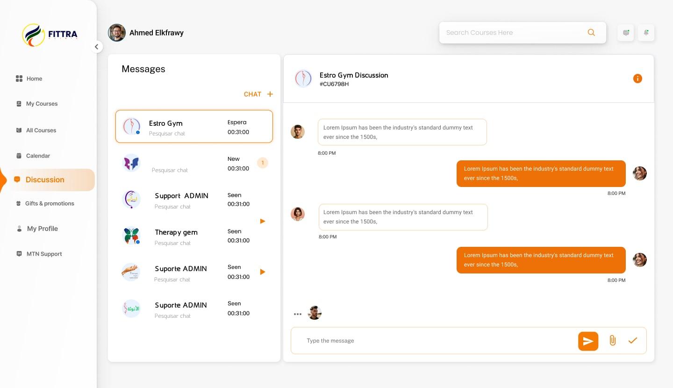Click the Espera status text
673x388 pixels.
(x=237, y=122)
